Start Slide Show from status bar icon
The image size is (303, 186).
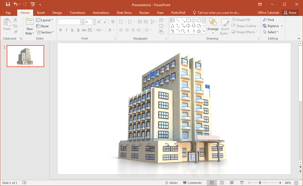coord(242,183)
